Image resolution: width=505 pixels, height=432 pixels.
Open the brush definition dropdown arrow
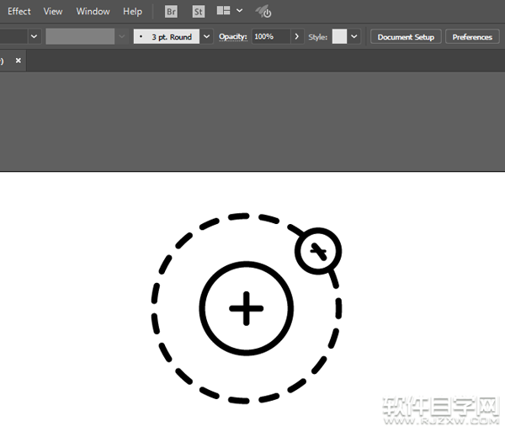[x=206, y=37]
